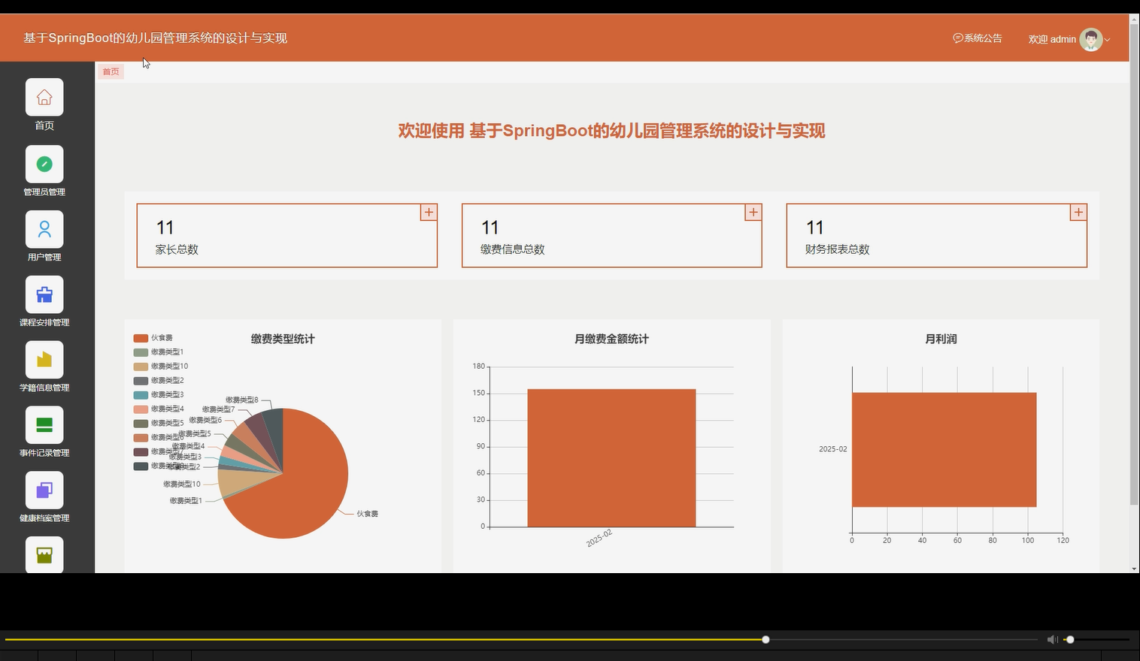
Task: Toggle 缴费类型1 legend entry
Action: coord(159,352)
